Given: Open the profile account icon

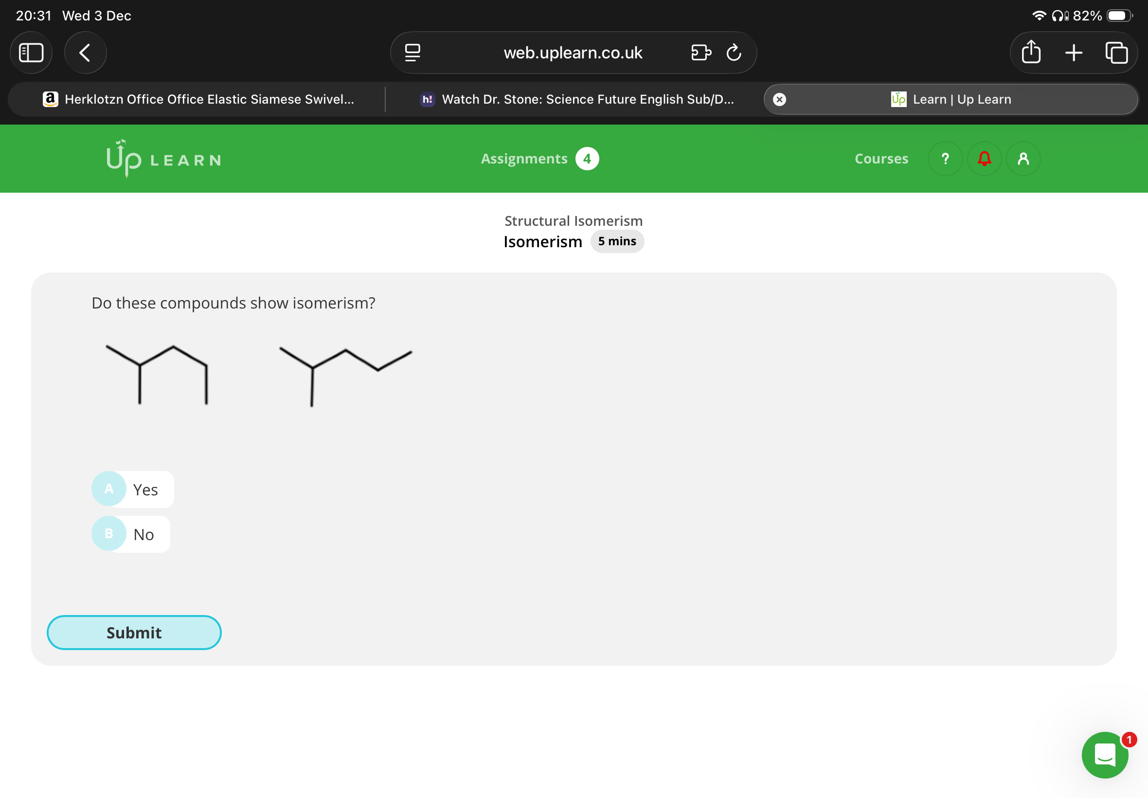Looking at the screenshot, I should click(x=1022, y=159).
